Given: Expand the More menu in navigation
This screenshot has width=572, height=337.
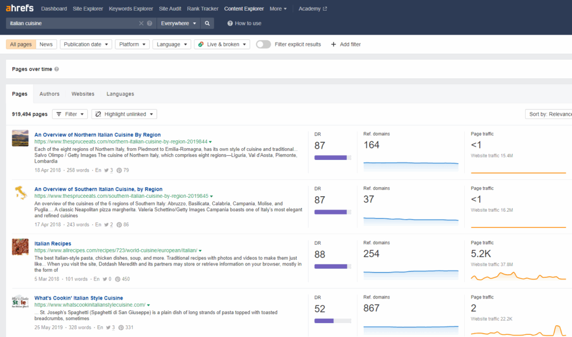Looking at the screenshot, I should click(278, 8).
